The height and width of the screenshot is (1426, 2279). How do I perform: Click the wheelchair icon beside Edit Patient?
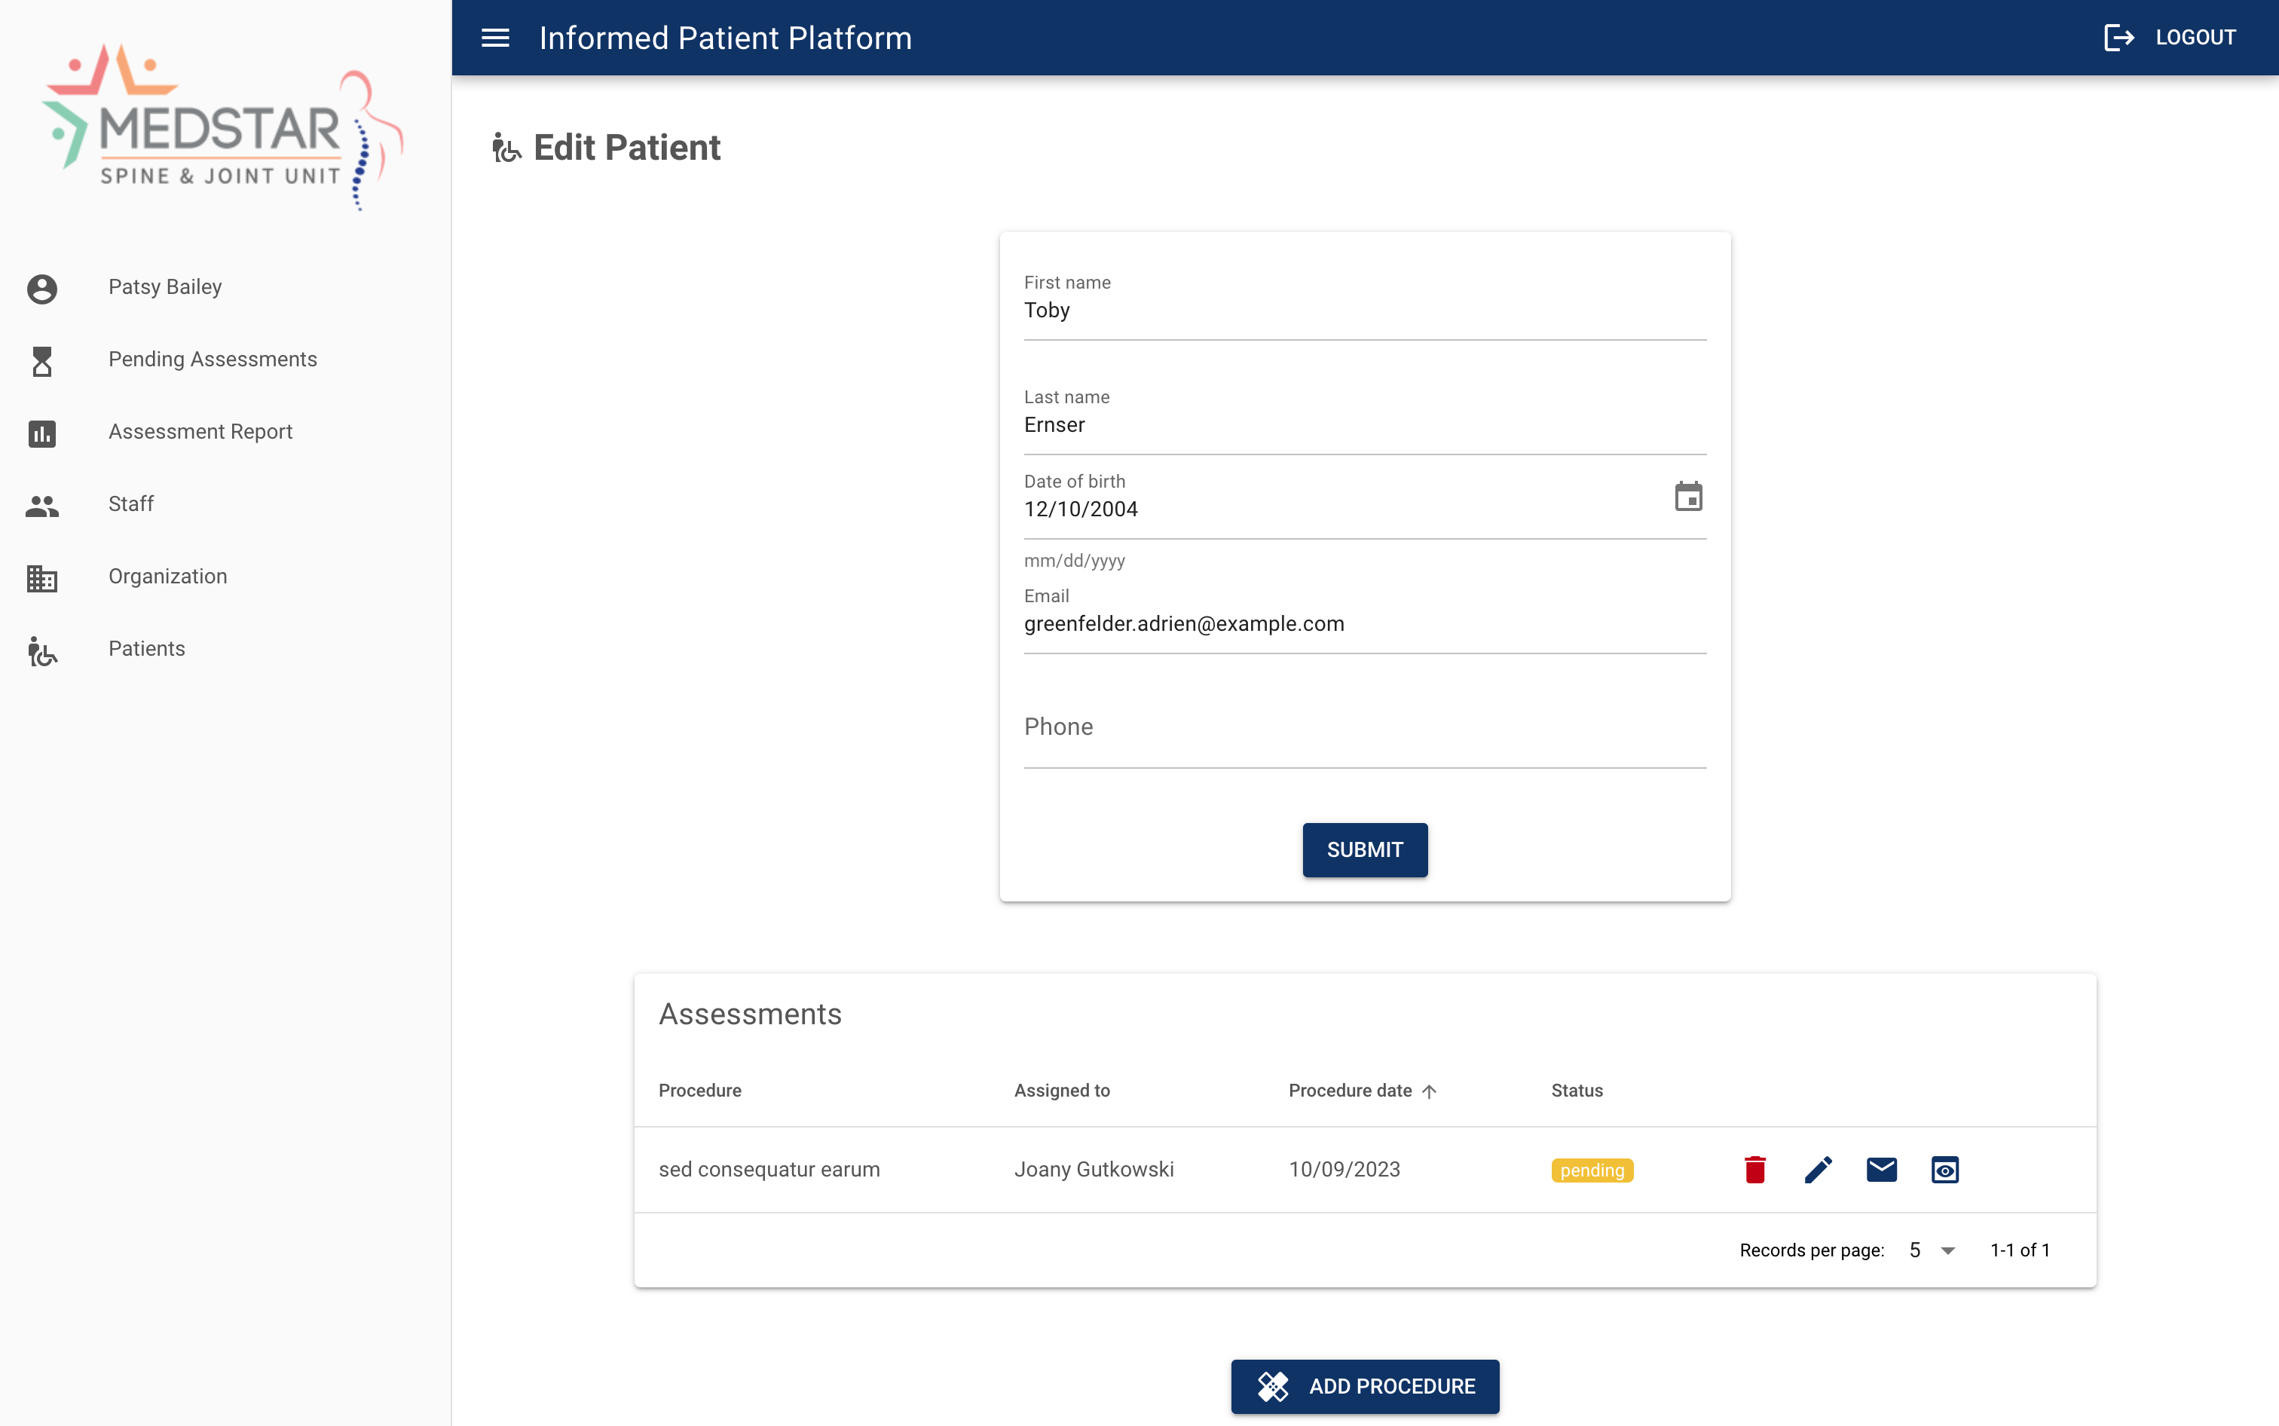coord(506,148)
